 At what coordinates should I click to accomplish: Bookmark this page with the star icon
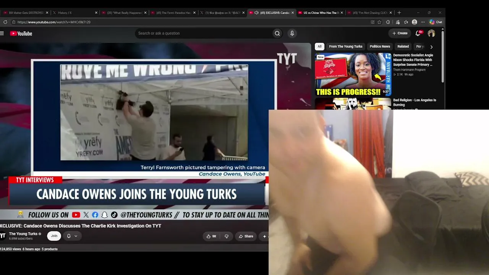[x=379, y=22]
